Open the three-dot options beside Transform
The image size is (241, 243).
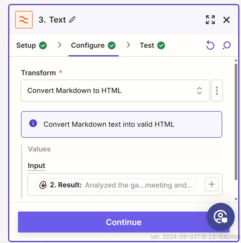[x=217, y=91]
